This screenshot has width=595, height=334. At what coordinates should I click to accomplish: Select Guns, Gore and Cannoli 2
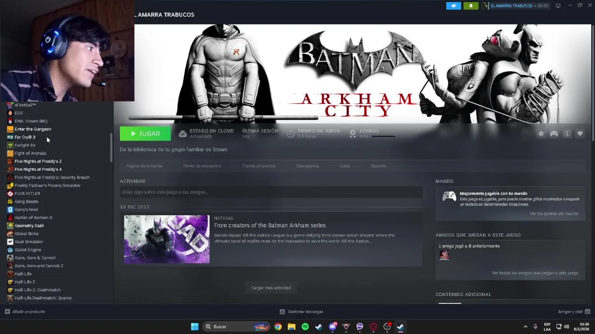39,266
